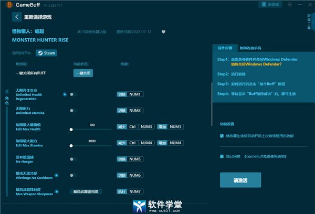Viewport: 315px width, 214px height.
Task: Click the GameBuff logo icon
Action: 8,4
